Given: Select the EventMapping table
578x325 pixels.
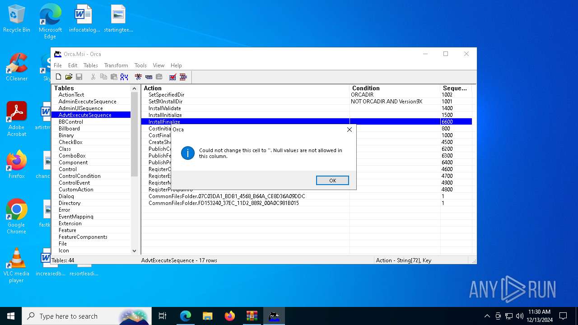Looking at the screenshot, I should point(76,217).
